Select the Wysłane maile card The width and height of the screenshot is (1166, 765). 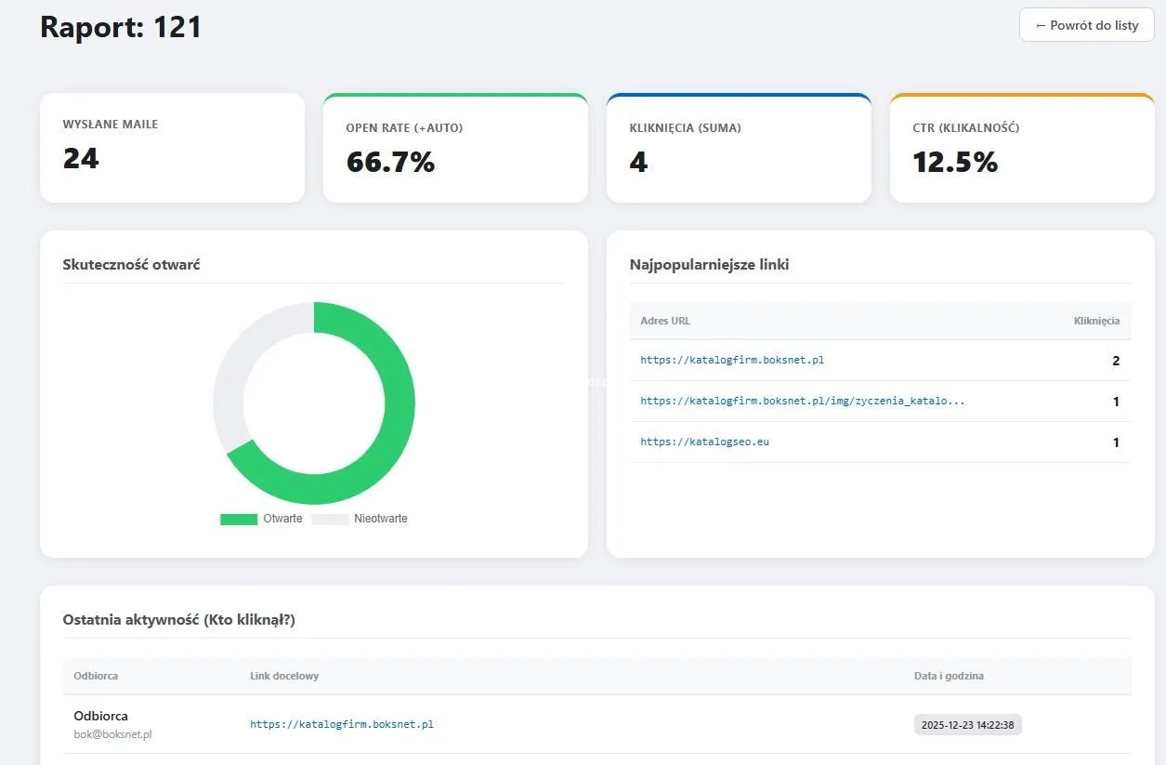(172, 147)
